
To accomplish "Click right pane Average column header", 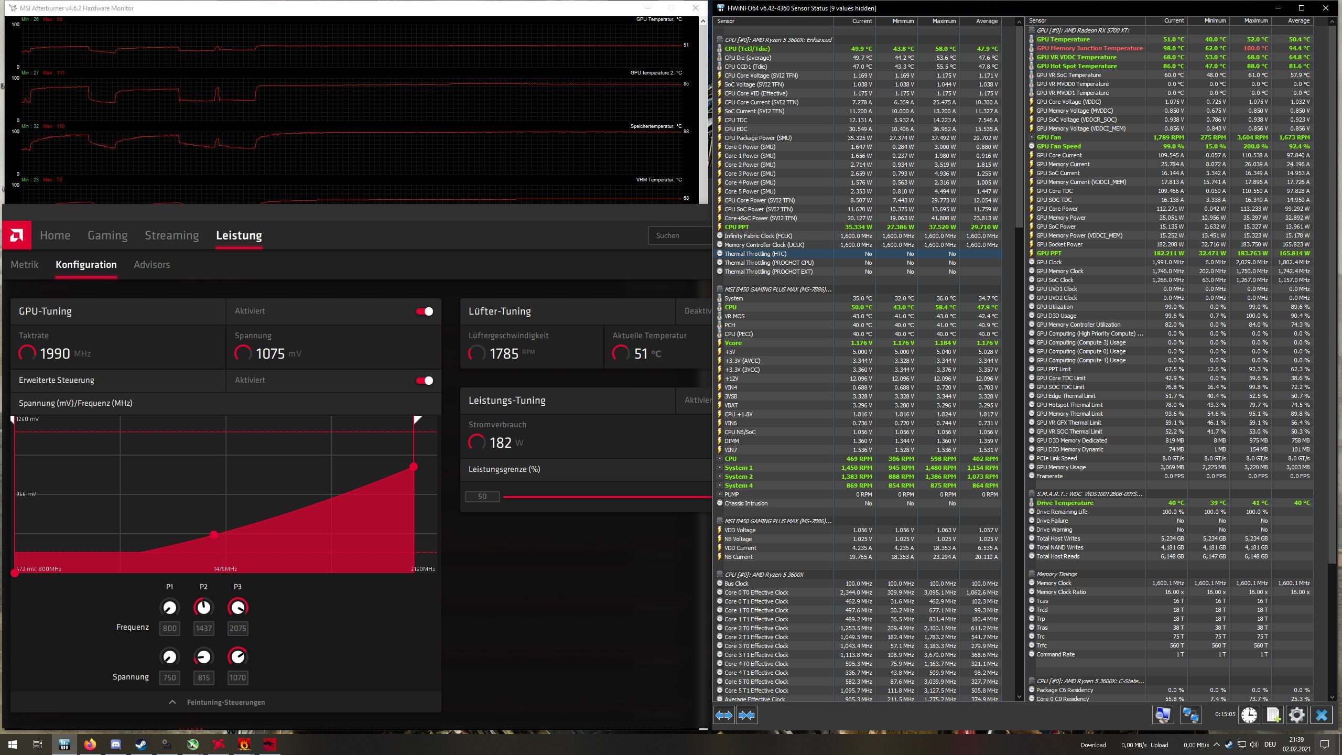I will (1292, 21).
